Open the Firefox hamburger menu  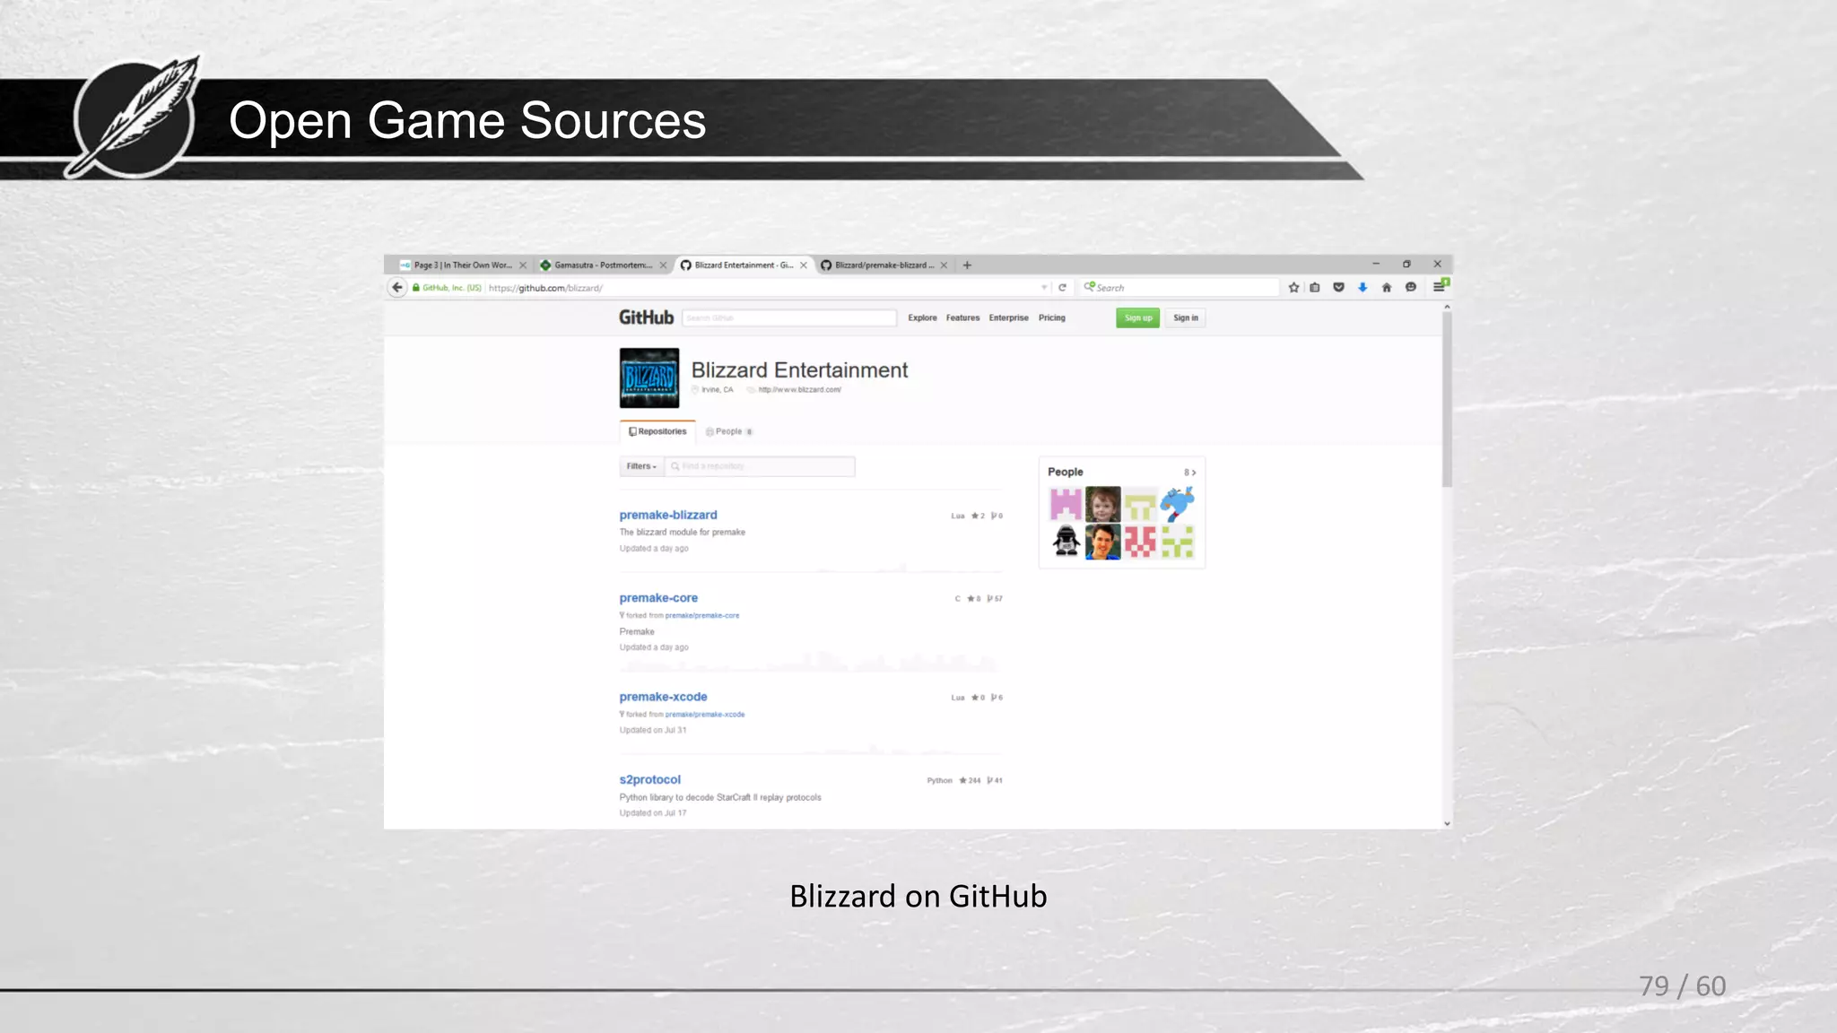(x=1440, y=286)
